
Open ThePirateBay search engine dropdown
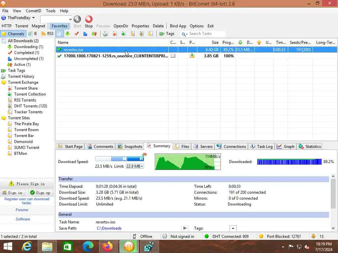[33, 18]
